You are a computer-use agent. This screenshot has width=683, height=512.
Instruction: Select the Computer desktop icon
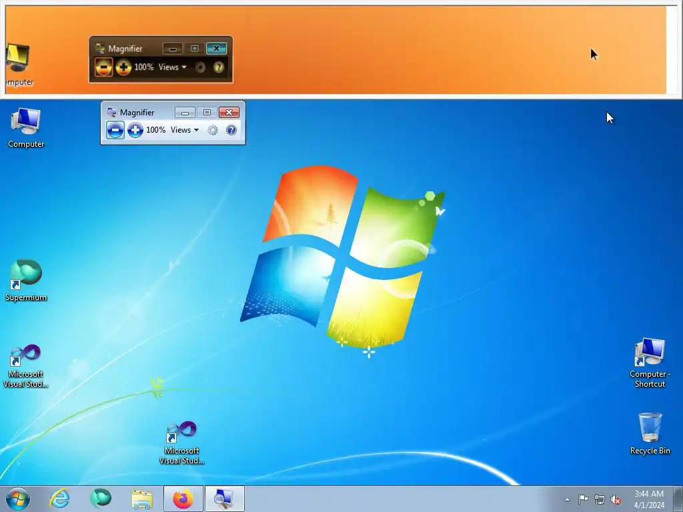pyautogui.click(x=26, y=128)
